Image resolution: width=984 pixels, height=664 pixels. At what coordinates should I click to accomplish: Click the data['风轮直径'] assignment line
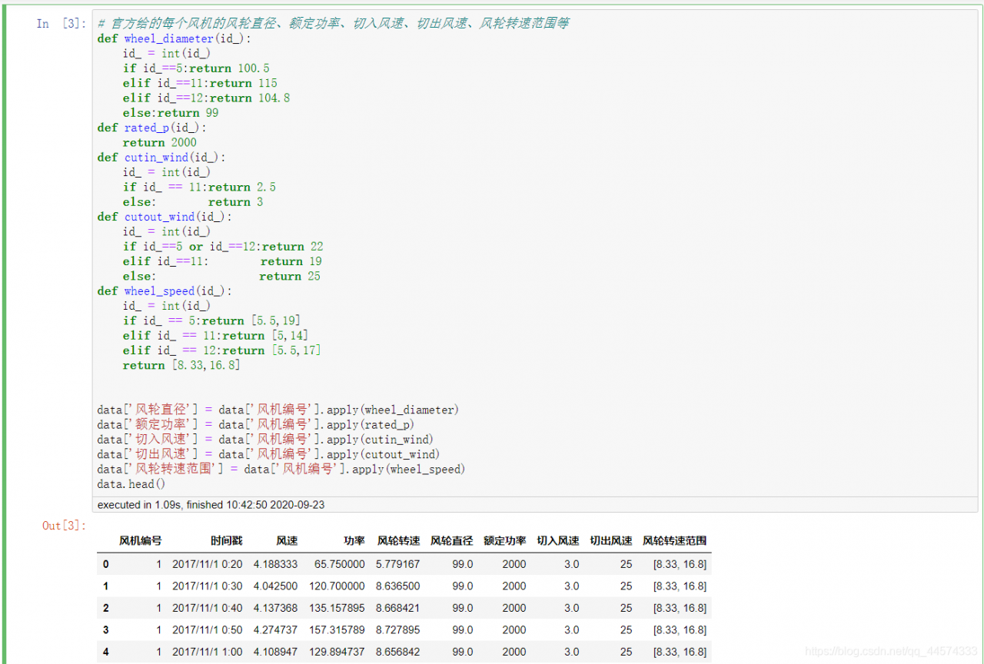(x=278, y=410)
